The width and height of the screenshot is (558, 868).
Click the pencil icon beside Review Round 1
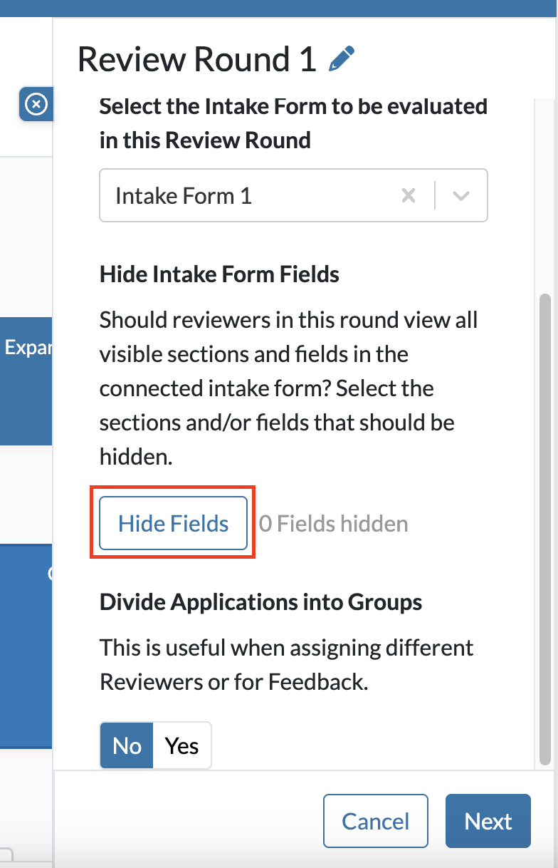(341, 59)
